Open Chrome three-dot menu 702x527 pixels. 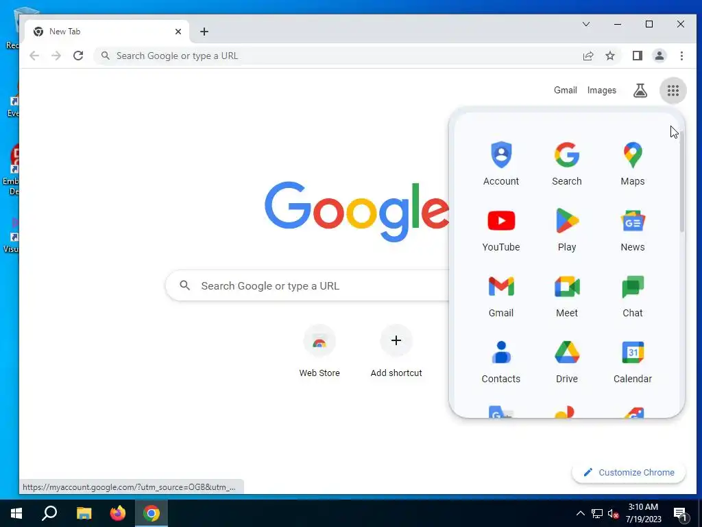coord(681,56)
